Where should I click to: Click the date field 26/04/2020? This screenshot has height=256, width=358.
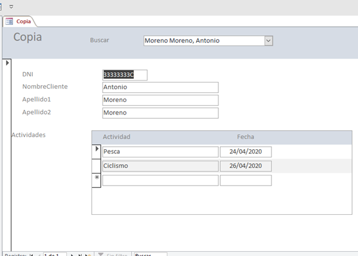(245, 165)
